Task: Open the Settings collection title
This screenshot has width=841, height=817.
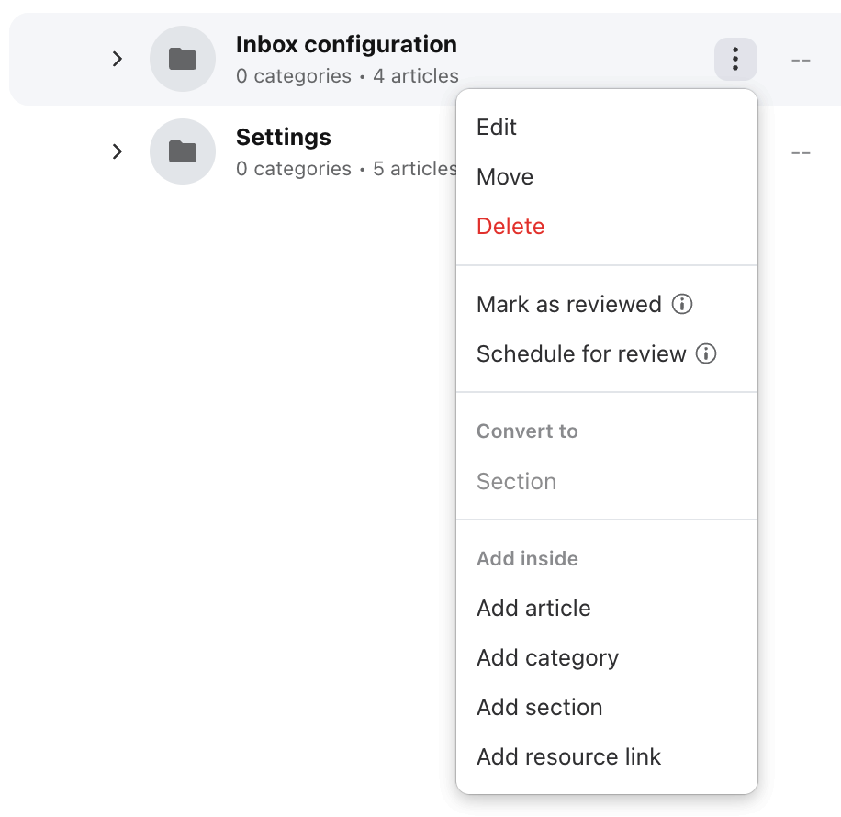Action: coord(283,138)
